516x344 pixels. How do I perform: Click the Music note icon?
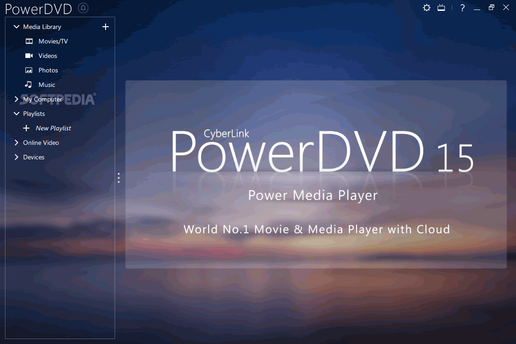click(29, 85)
